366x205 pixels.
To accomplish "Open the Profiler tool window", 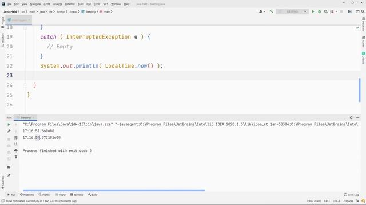I will click(x=45, y=195).
